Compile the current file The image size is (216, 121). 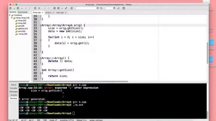pos(55,8)
